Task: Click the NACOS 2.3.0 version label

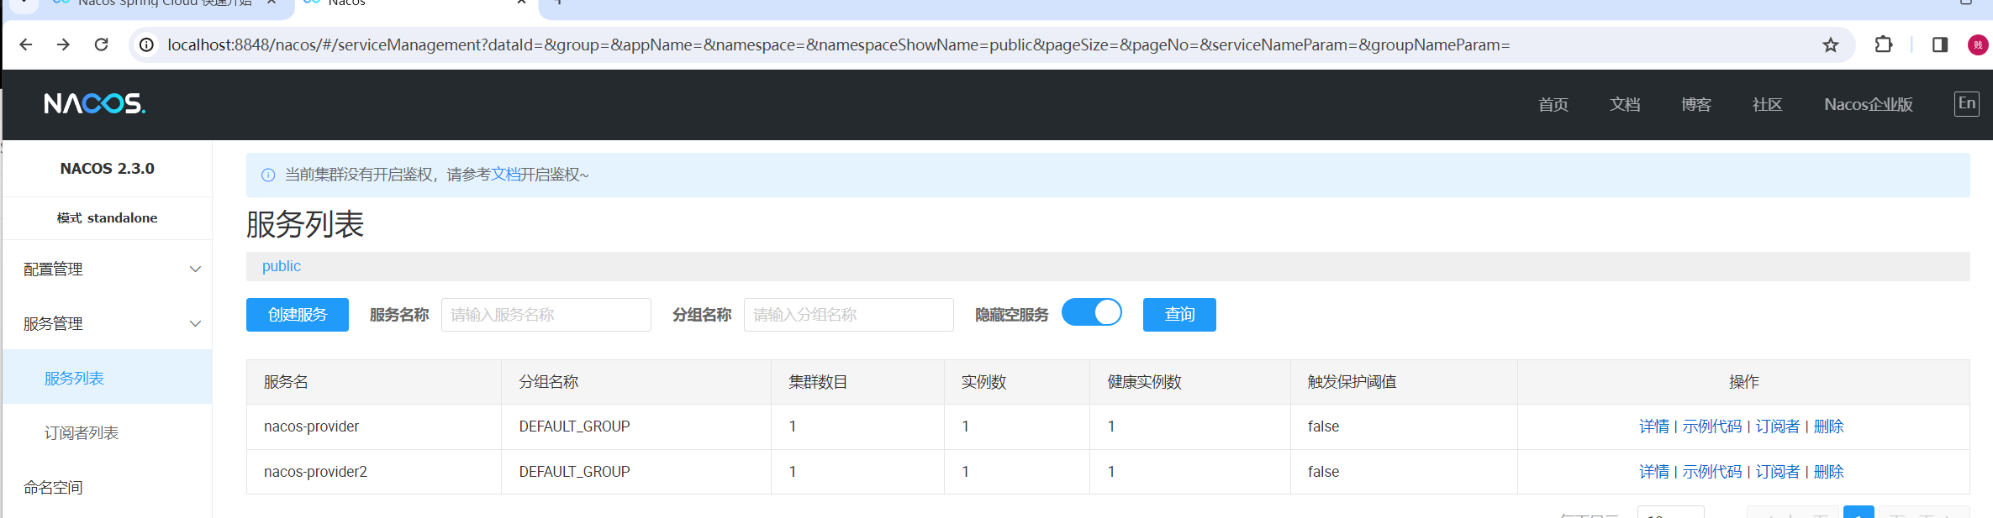Action: tap(108, 169)
